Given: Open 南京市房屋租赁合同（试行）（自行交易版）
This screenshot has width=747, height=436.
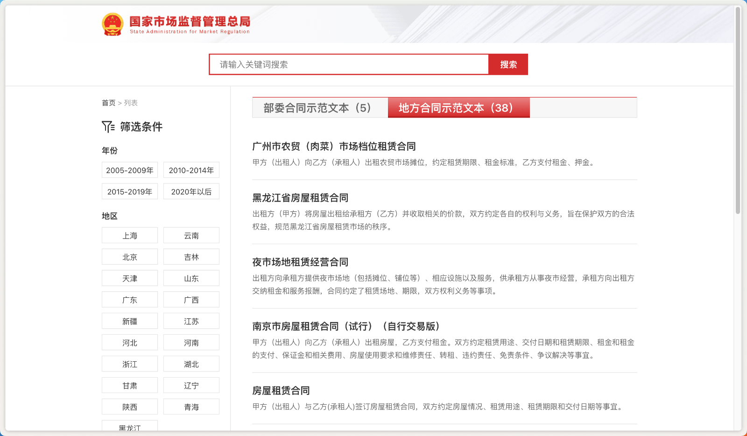Looking at the screenshot, I should (x=345, y=326).
